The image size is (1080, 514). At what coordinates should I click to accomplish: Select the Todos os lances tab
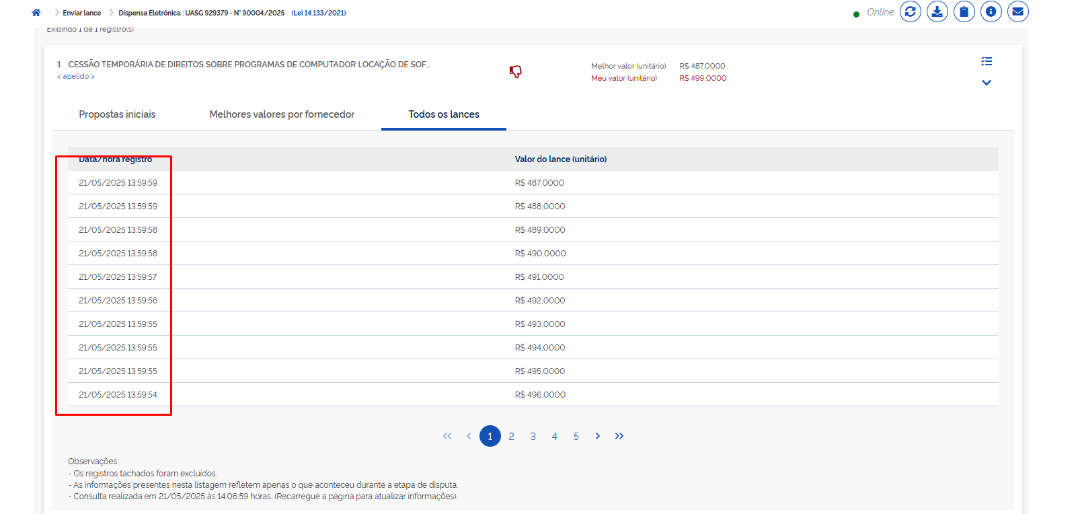(x=444, y=114)
